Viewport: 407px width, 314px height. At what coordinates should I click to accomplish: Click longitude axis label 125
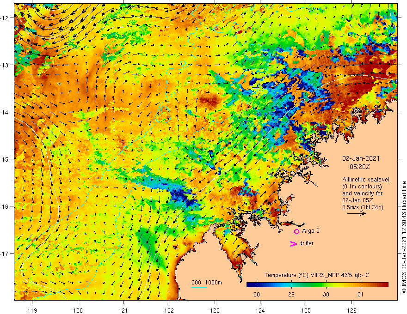[x=306, y=310]
